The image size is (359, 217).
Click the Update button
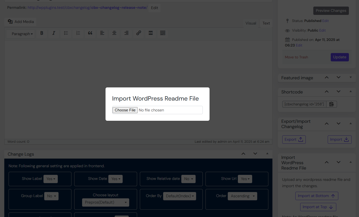point(340,57)
